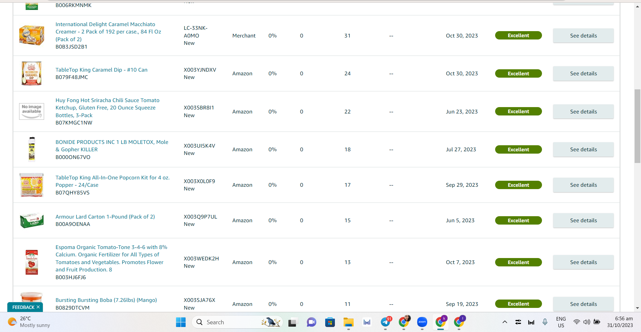This screenshot has height=332, width=641.
Task: Open the FEEDBACK panel
Action: pos(23,307)
